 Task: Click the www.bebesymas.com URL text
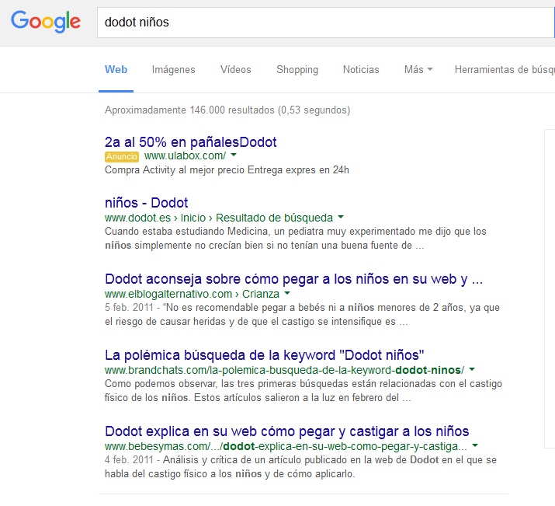[x=286, y=446]
